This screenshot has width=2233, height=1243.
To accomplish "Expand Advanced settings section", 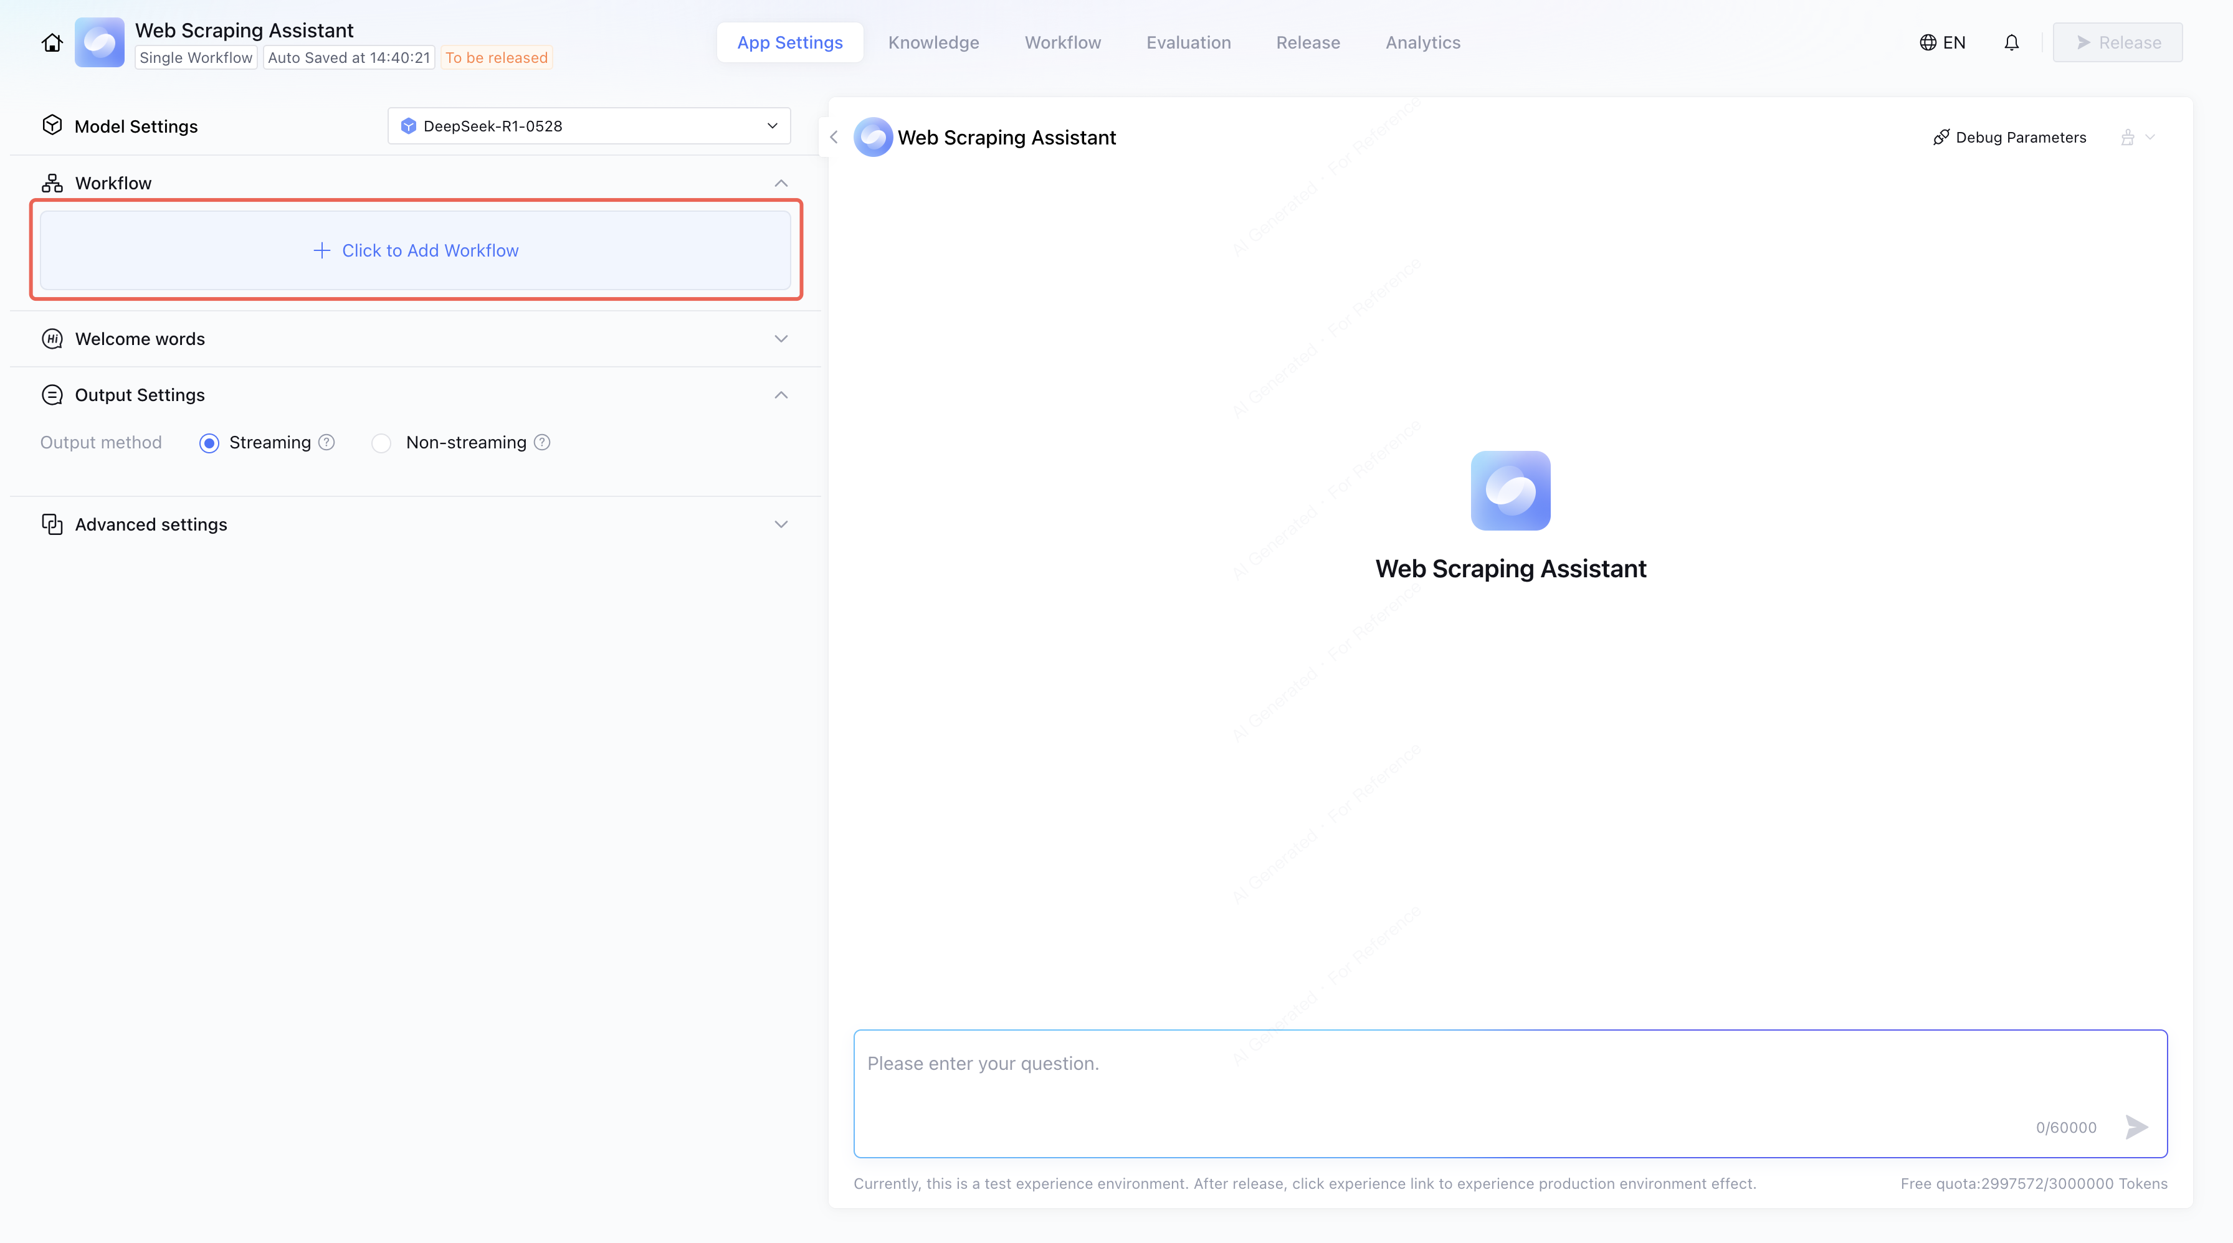I will tap(780, 524).
